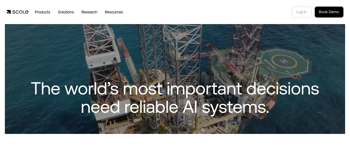
Task: Open the Solutions menu
Action: [66, 12]
